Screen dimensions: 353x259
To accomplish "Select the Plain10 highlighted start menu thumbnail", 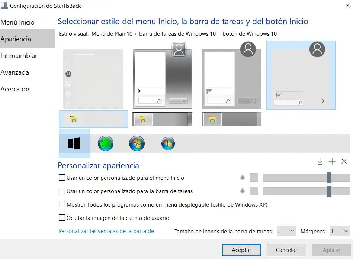I will [x=301, y=75].
